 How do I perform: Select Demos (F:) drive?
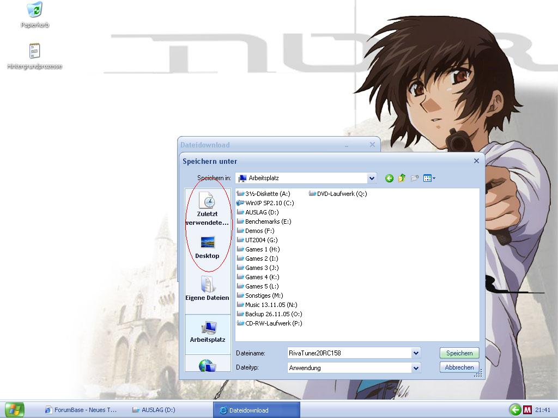pos(256,231)
